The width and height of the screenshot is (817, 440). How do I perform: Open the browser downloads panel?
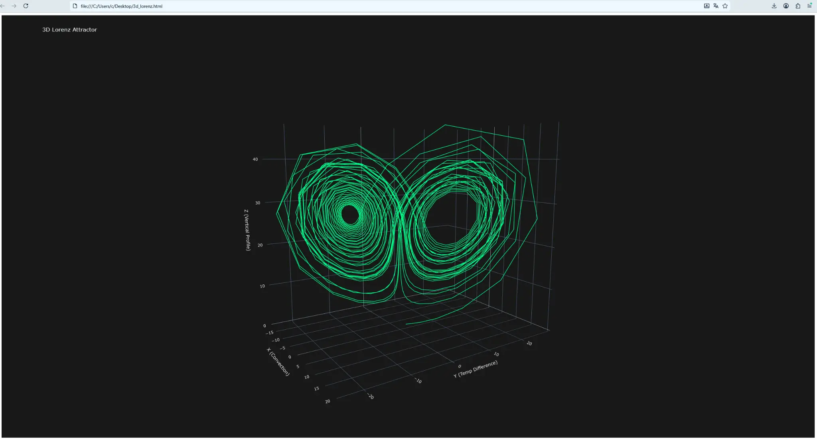[x=774, y=6]
